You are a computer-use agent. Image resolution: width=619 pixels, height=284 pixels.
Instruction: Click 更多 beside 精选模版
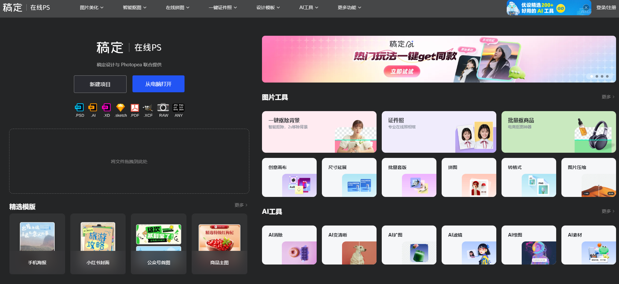point(241,205)
